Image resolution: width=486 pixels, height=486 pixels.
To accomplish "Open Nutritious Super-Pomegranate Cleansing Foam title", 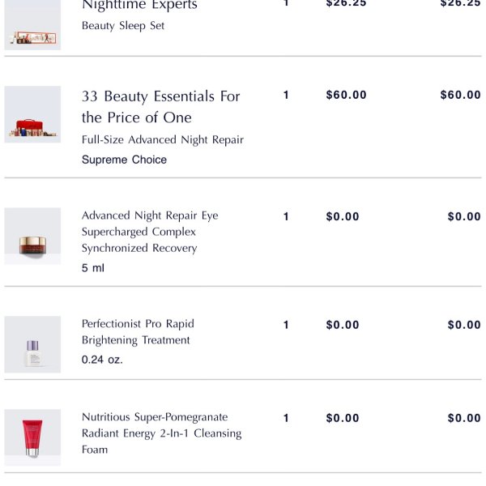I will click(x=161, y=433).
